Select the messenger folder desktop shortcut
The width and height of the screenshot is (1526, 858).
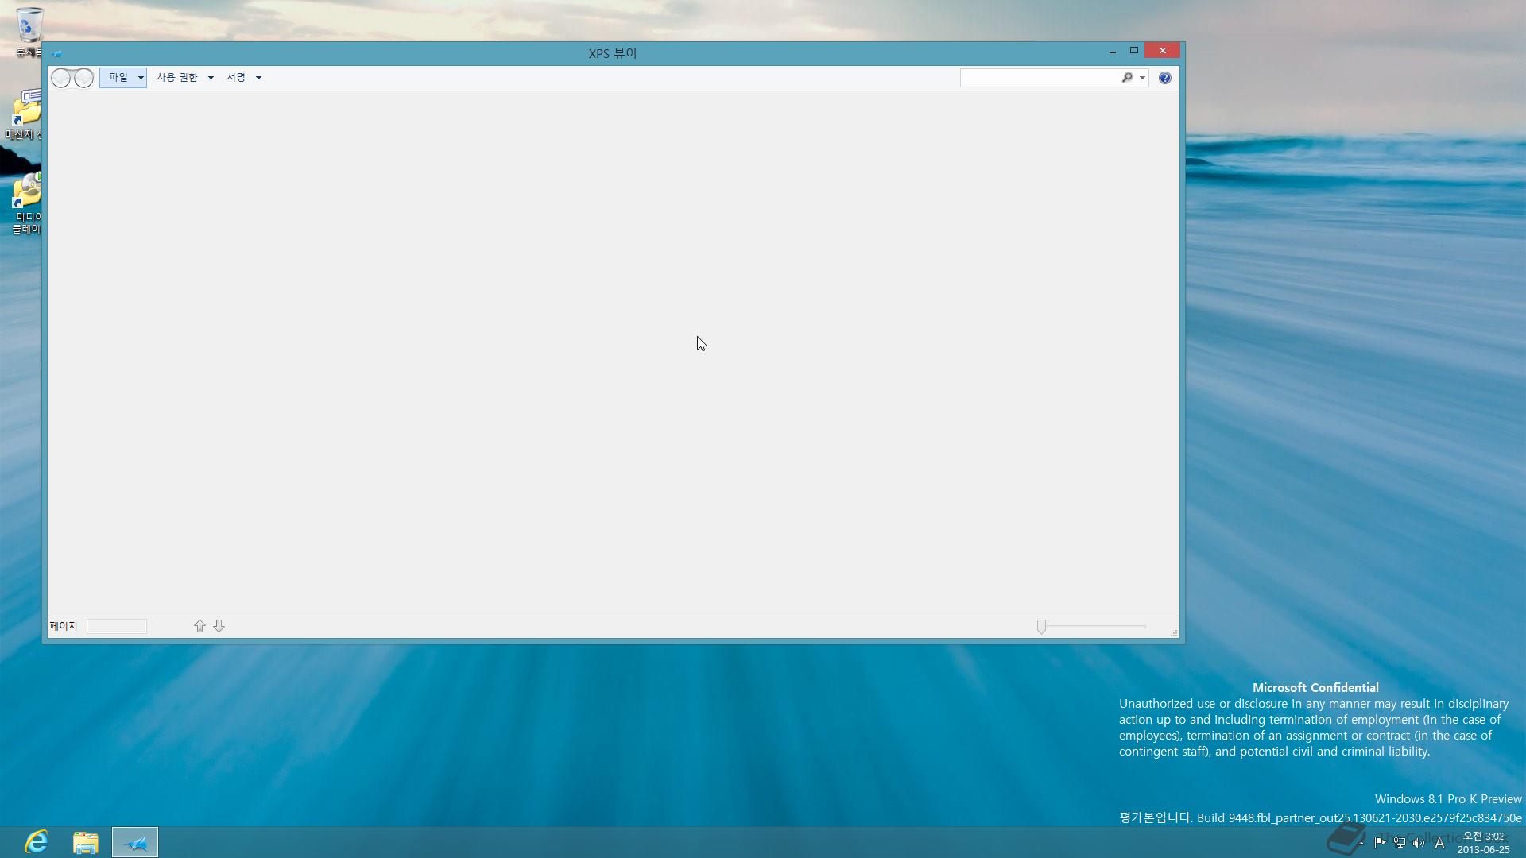coord(25,114)
